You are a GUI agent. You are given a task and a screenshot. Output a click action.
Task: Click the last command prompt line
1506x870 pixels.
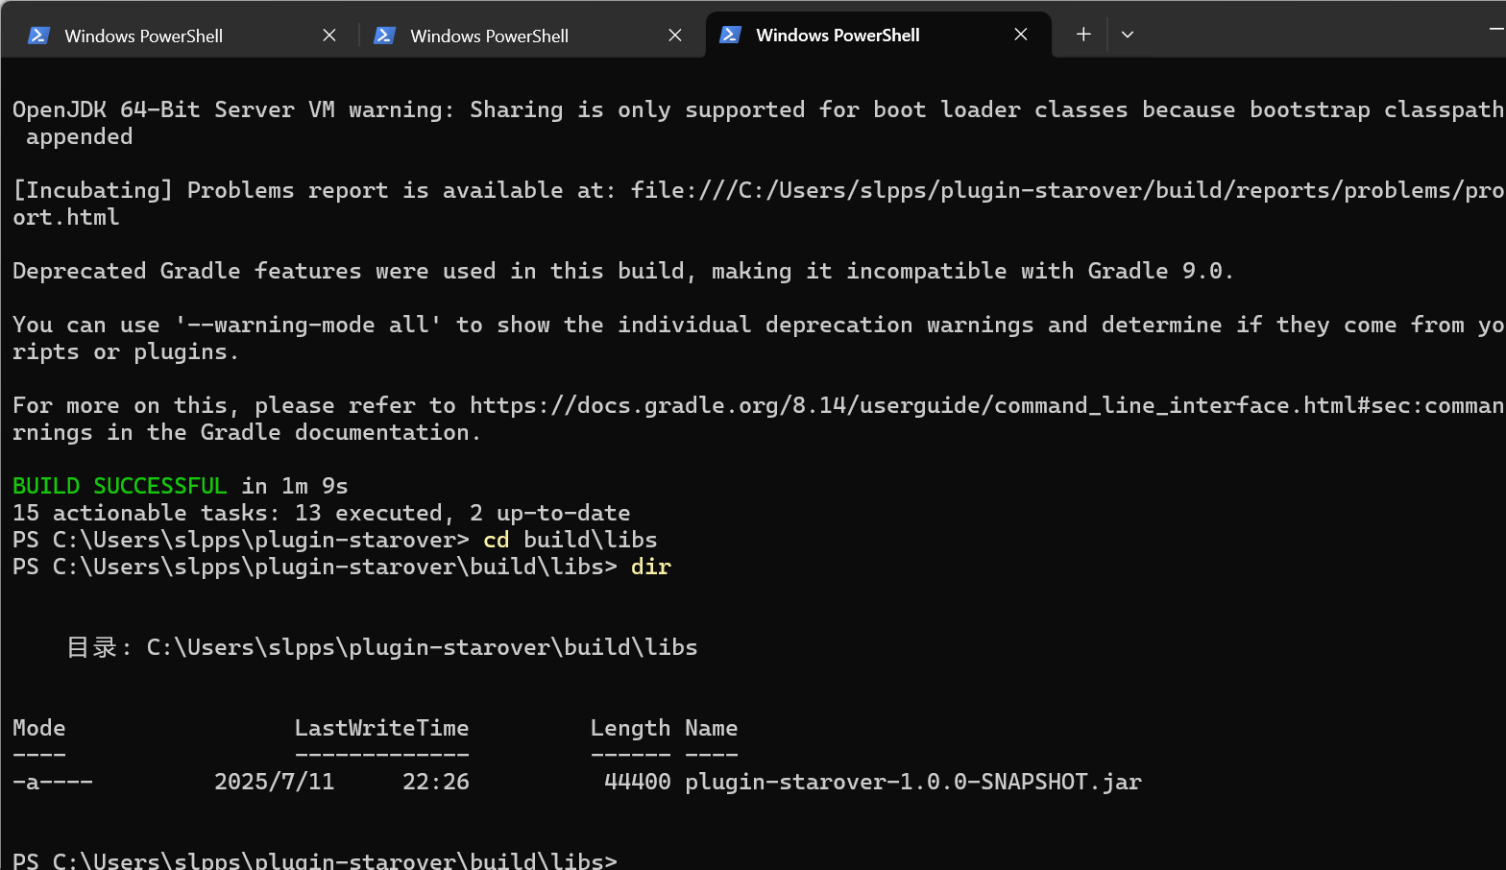coord(315,860)
